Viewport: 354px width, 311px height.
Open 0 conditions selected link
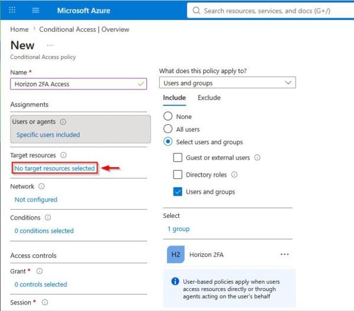(44, 231)
